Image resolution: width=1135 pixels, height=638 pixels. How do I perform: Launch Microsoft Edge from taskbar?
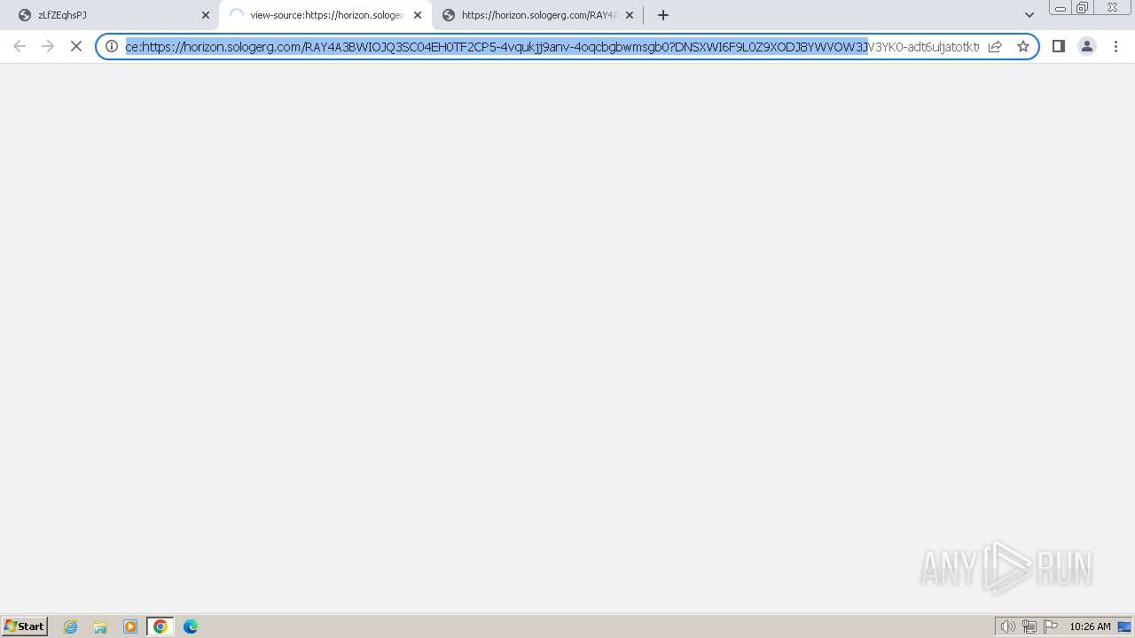(191, 626)
